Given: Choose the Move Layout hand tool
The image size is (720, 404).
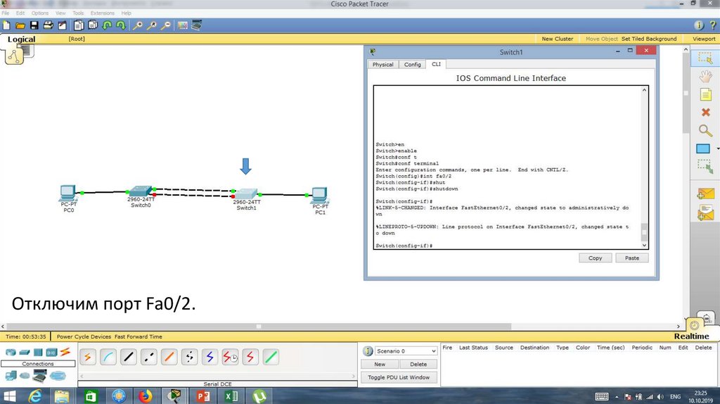Looking at the screenshot, I should pos(705,76).
